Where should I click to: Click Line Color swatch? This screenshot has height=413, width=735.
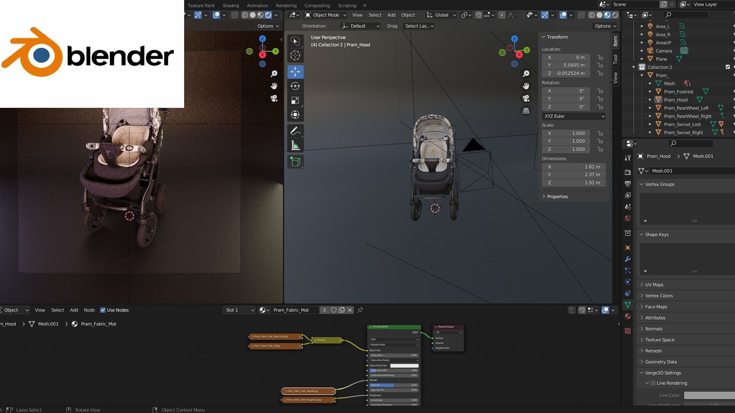(709, 395)
